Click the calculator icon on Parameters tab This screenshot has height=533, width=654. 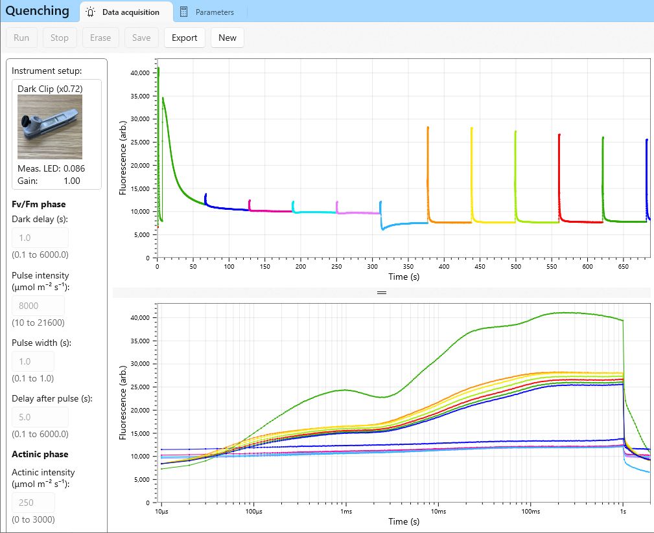coord(184,12)
